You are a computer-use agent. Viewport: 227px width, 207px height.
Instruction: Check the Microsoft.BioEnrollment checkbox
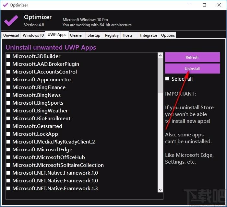8,119
